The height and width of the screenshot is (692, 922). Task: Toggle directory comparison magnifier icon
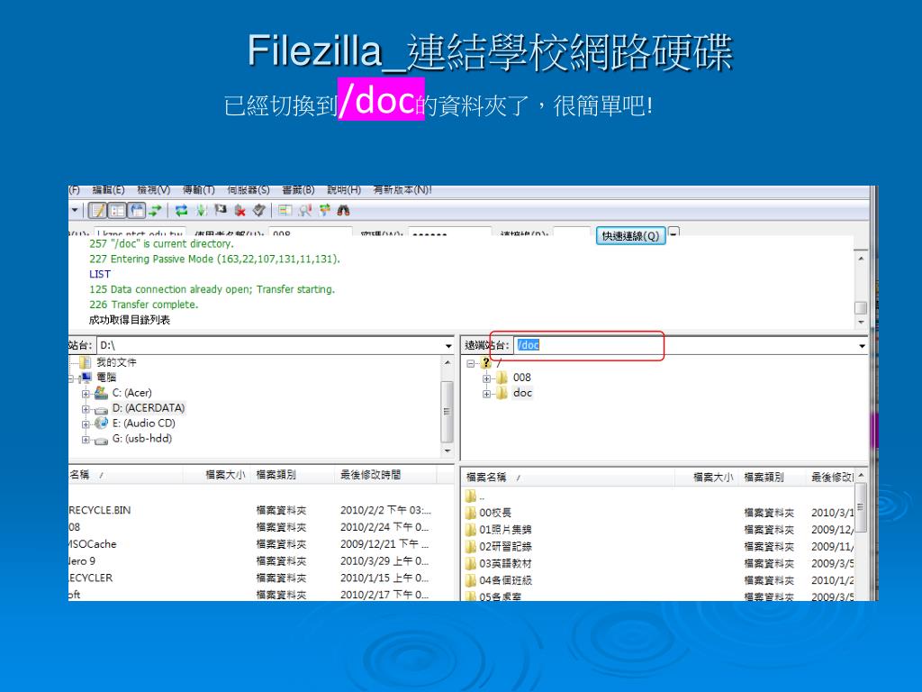(x=304, y=211)
